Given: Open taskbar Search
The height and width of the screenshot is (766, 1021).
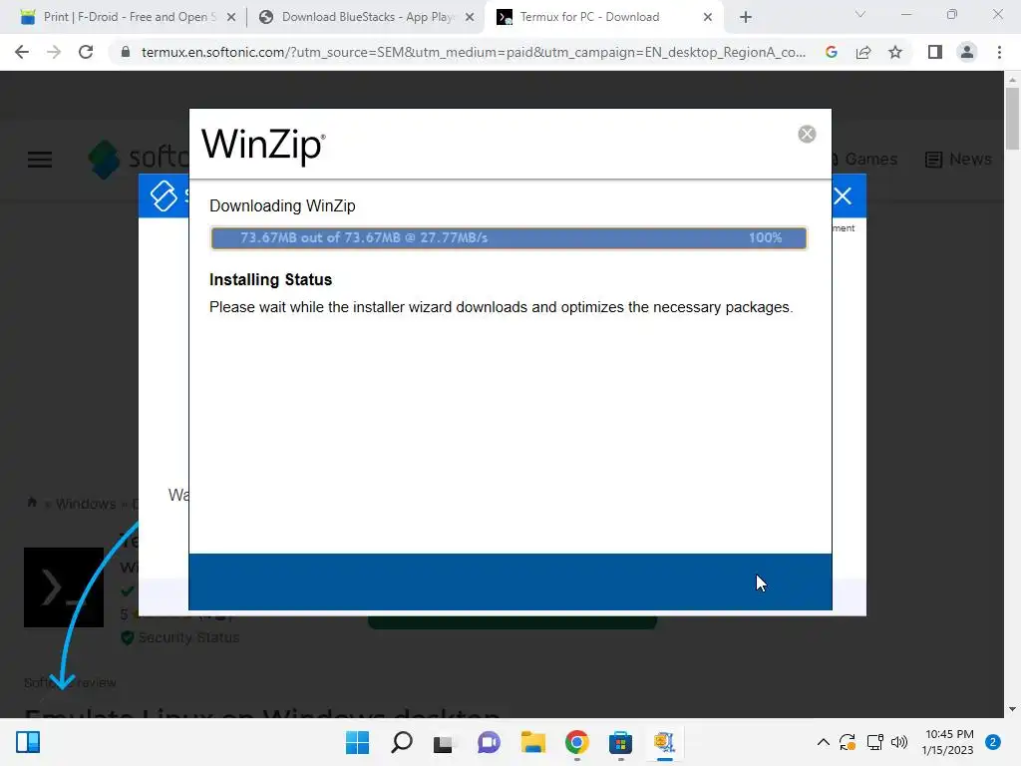Looking at the screenshot, I should click(x=401, y=742).
